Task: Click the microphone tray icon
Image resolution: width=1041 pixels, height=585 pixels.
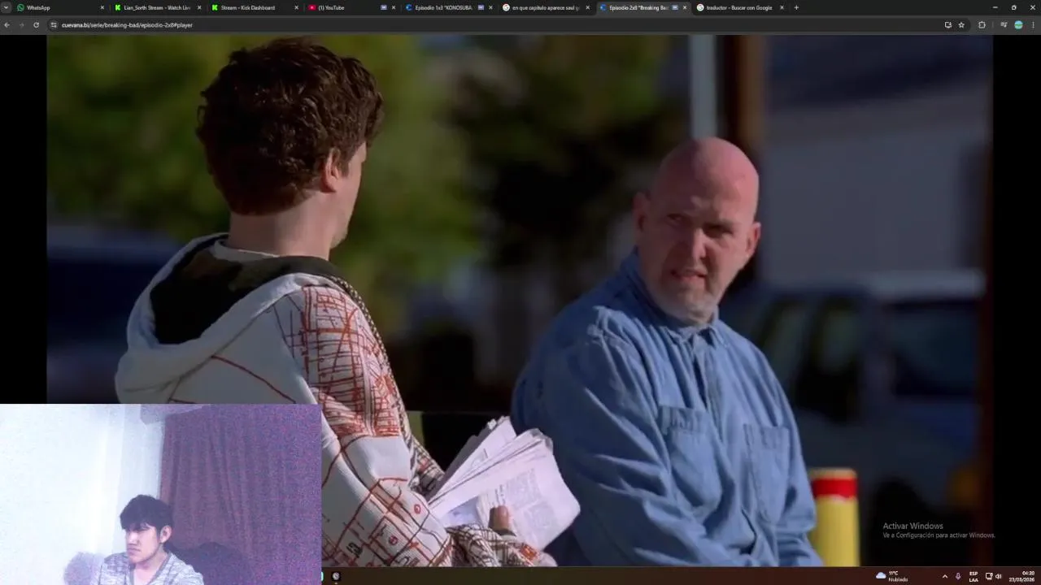Action: point(958,576)
